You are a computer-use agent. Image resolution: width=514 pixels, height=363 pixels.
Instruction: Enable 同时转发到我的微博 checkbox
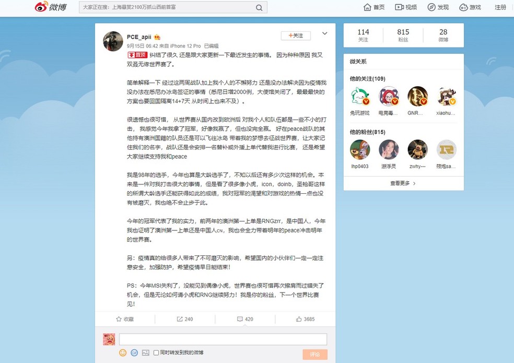(156, 353)
